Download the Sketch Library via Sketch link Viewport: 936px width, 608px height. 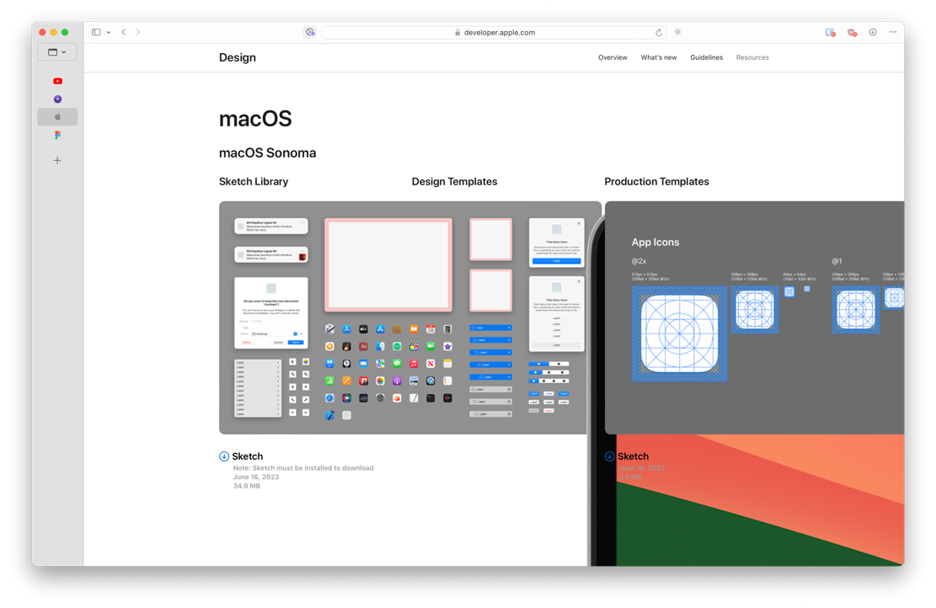pos(248,456)
